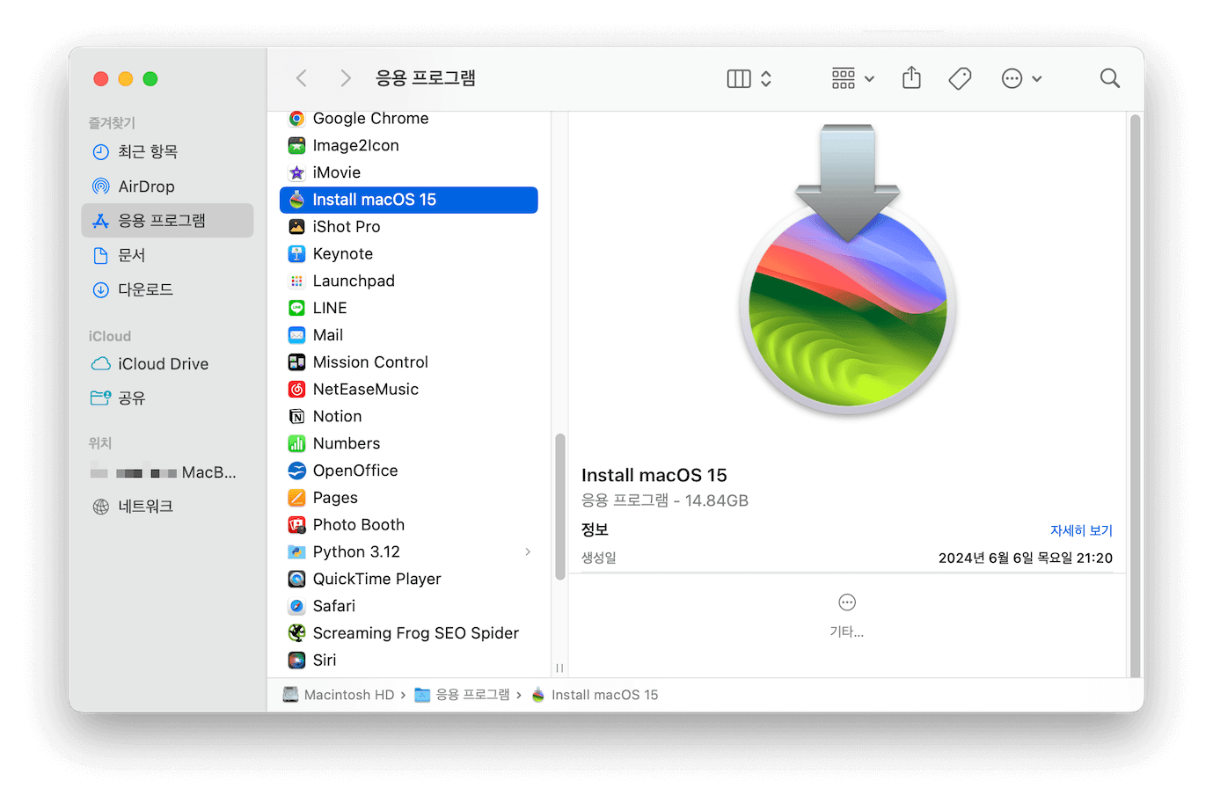
Task: Open 네트워크 in the sidebar
Action: (x=167, y=507)
